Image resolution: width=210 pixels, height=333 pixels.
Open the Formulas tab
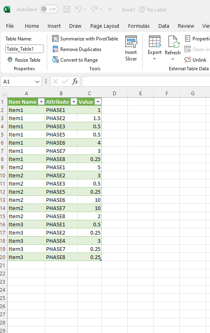[139, 26]
